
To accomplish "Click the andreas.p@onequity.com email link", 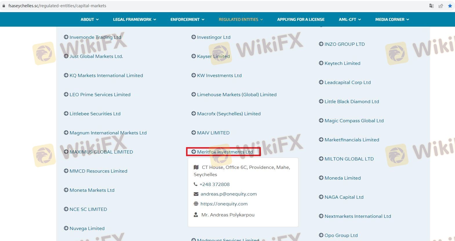I will (228, 194).
